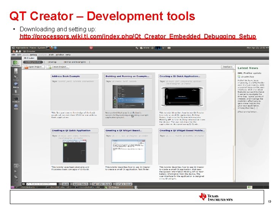
Task: Click the dark Qt Quick app thumbnail
Action: pyautogui.click(x=75, y=151)
